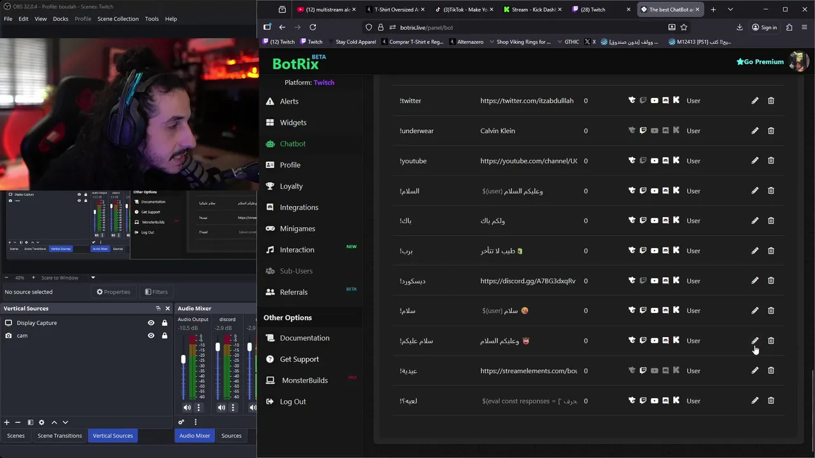Open source properties gear in Vertical Sources toolbar
Image resolution: width=815 pixels, height=458 pixels.
pos(41,422)
